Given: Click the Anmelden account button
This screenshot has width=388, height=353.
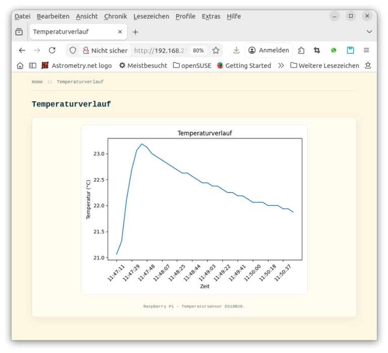Looking at the screenshot, I should pyautogui.click(x=269, y=50).
